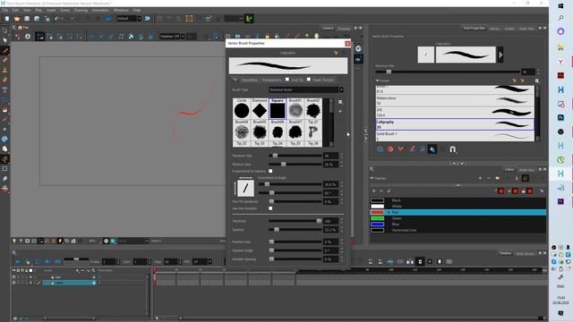Click the Open scene folder icon

[17, 19]
